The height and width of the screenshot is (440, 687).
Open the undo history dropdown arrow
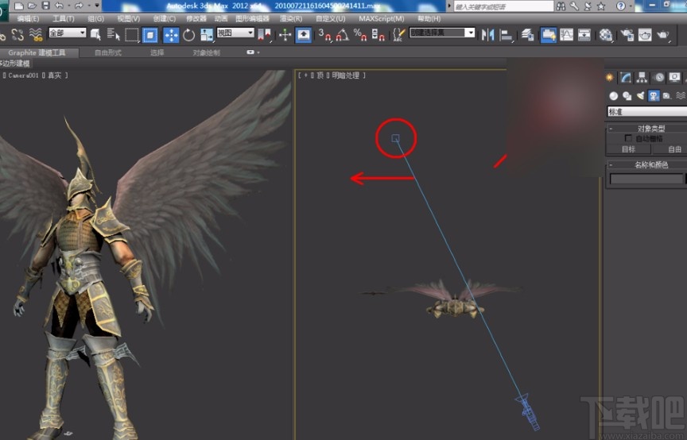coord(69,6)
